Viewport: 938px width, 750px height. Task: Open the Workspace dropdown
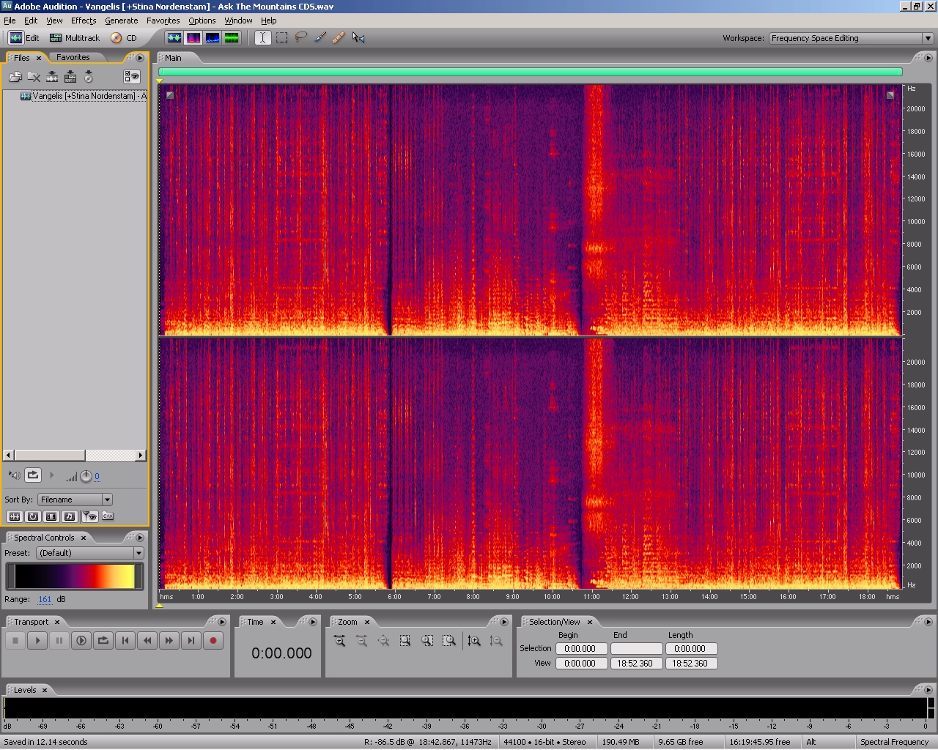(x=850, y=38)
